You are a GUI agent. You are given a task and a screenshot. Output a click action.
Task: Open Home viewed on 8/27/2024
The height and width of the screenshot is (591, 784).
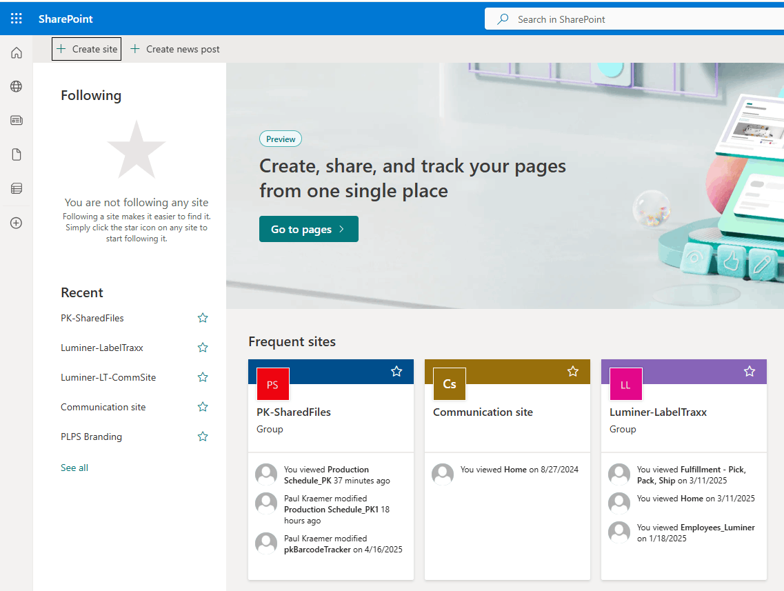point(519,470)
